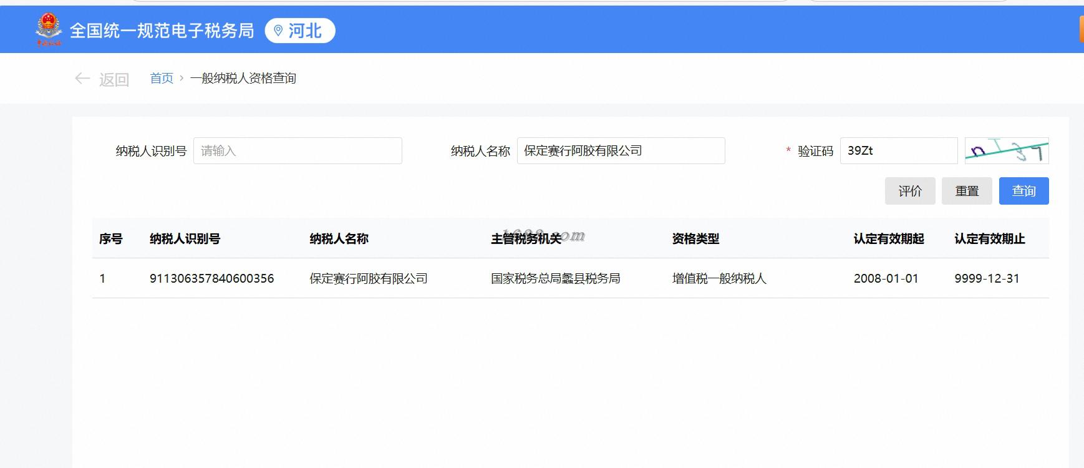Image resolution: width=1084 pixels, height=468 pixels.
Task: Click the start date 2008-01-01 cell
Action: [886, 278]
